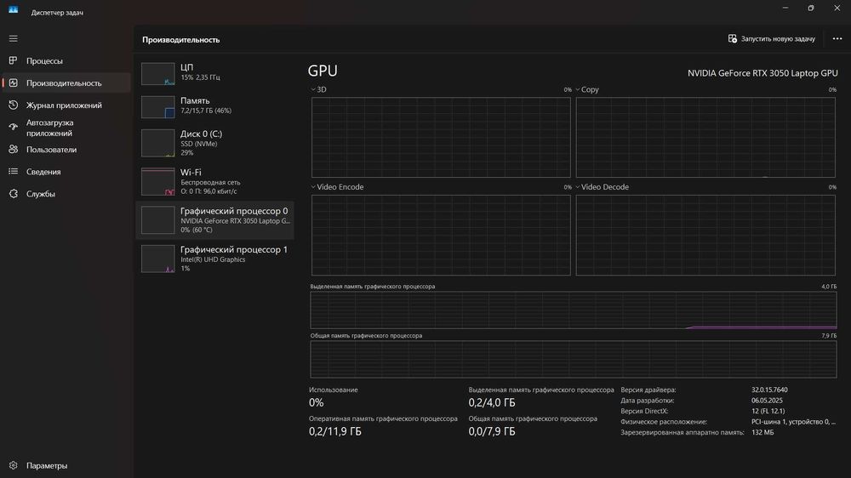Open the Video Decode engine dropdown
This screenshot has width=851, height=478.
pyautogui.click(x=578, y=186)
